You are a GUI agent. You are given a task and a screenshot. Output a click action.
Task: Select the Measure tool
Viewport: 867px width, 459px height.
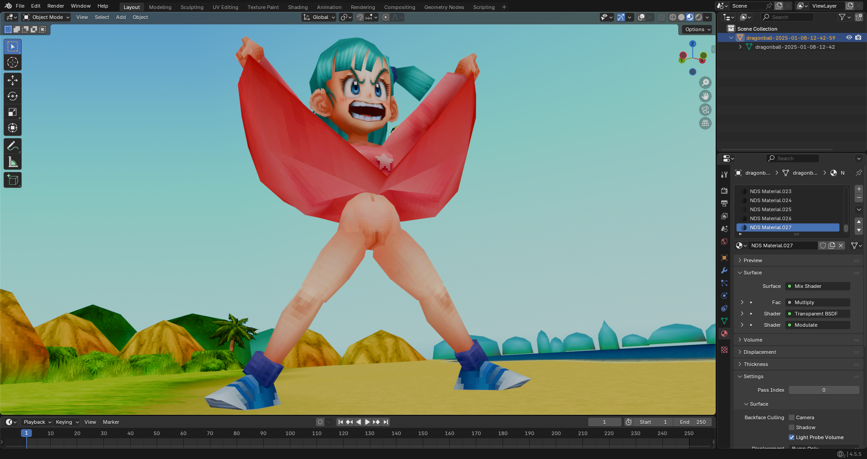[13, 162]
